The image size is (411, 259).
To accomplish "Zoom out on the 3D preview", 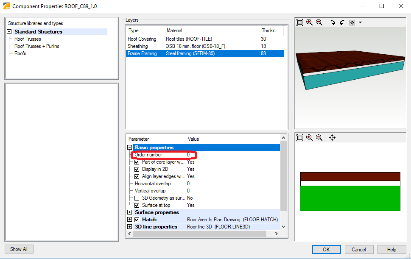I will click(319, 22).
